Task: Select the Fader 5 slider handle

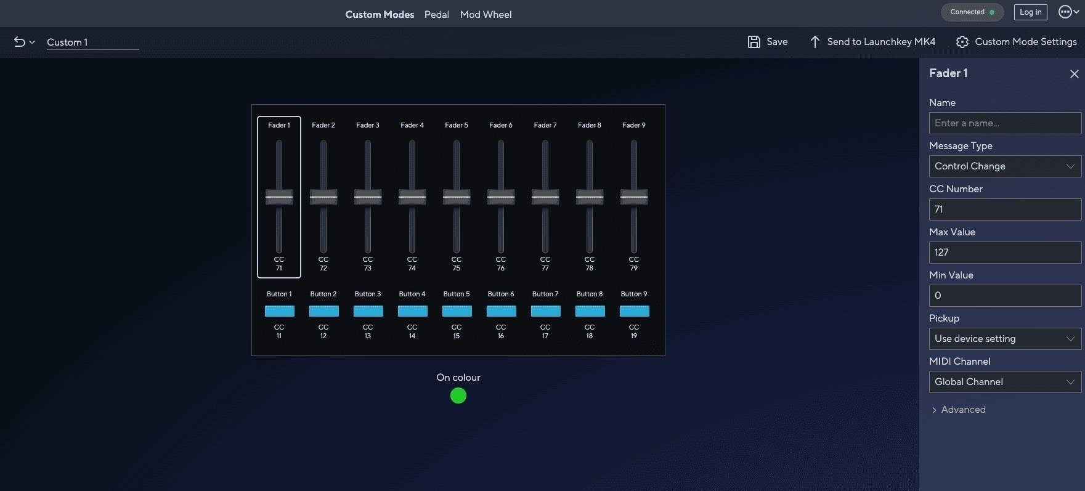Action: [457, 197]
